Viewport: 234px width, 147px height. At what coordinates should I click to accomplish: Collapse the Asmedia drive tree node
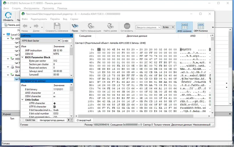[8, 75]
